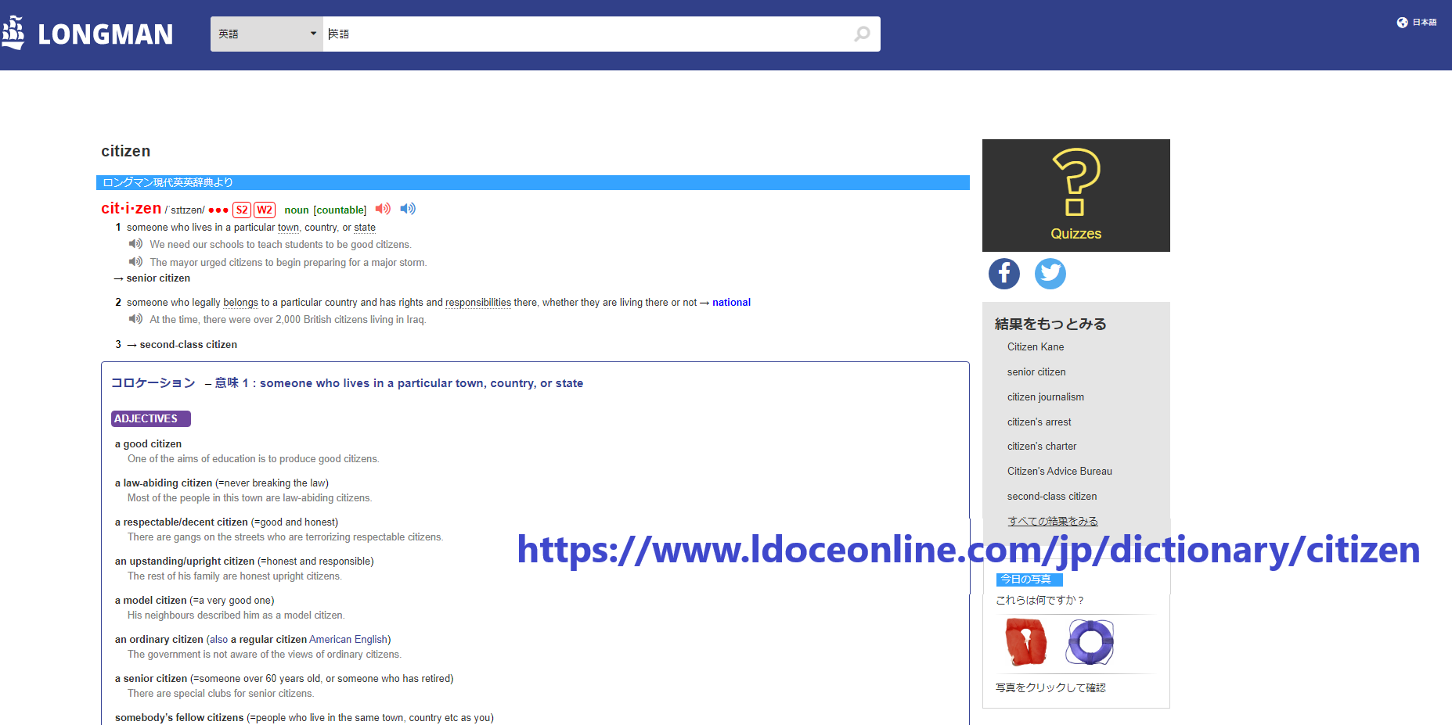Play audio for 'The mayor urged citizens' example
The image size is (1452, 725).
pyautogui.click(x=135, y=262)
